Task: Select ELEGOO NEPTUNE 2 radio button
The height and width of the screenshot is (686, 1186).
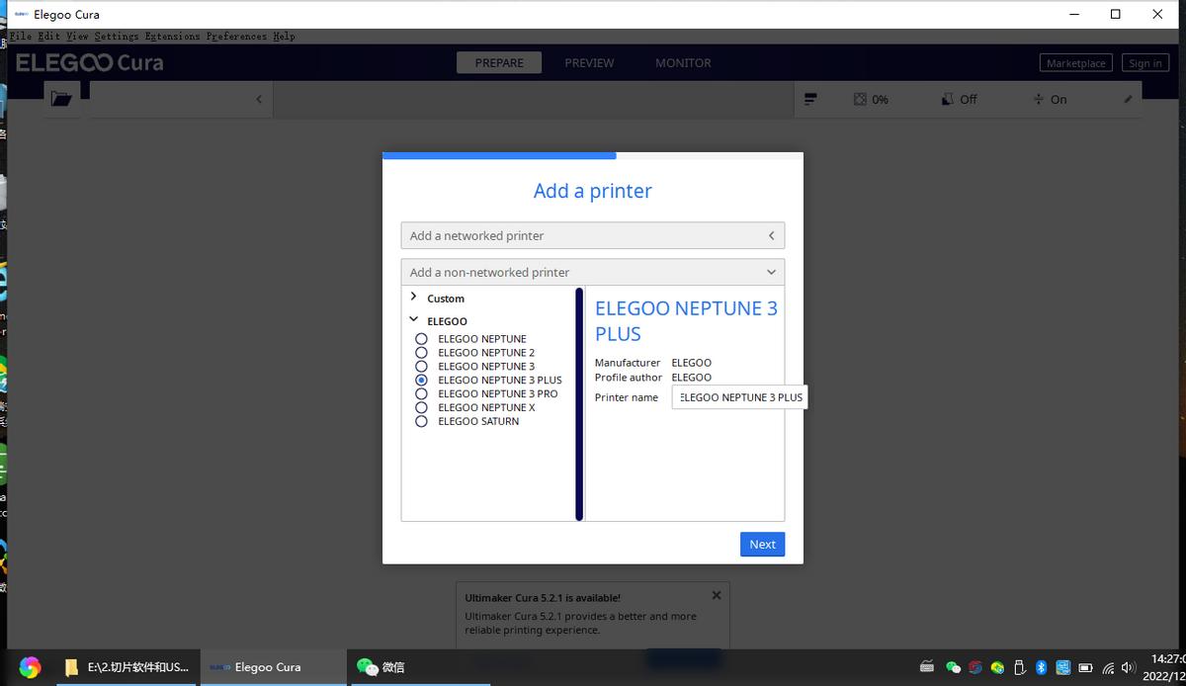Action: click(421, 353)
